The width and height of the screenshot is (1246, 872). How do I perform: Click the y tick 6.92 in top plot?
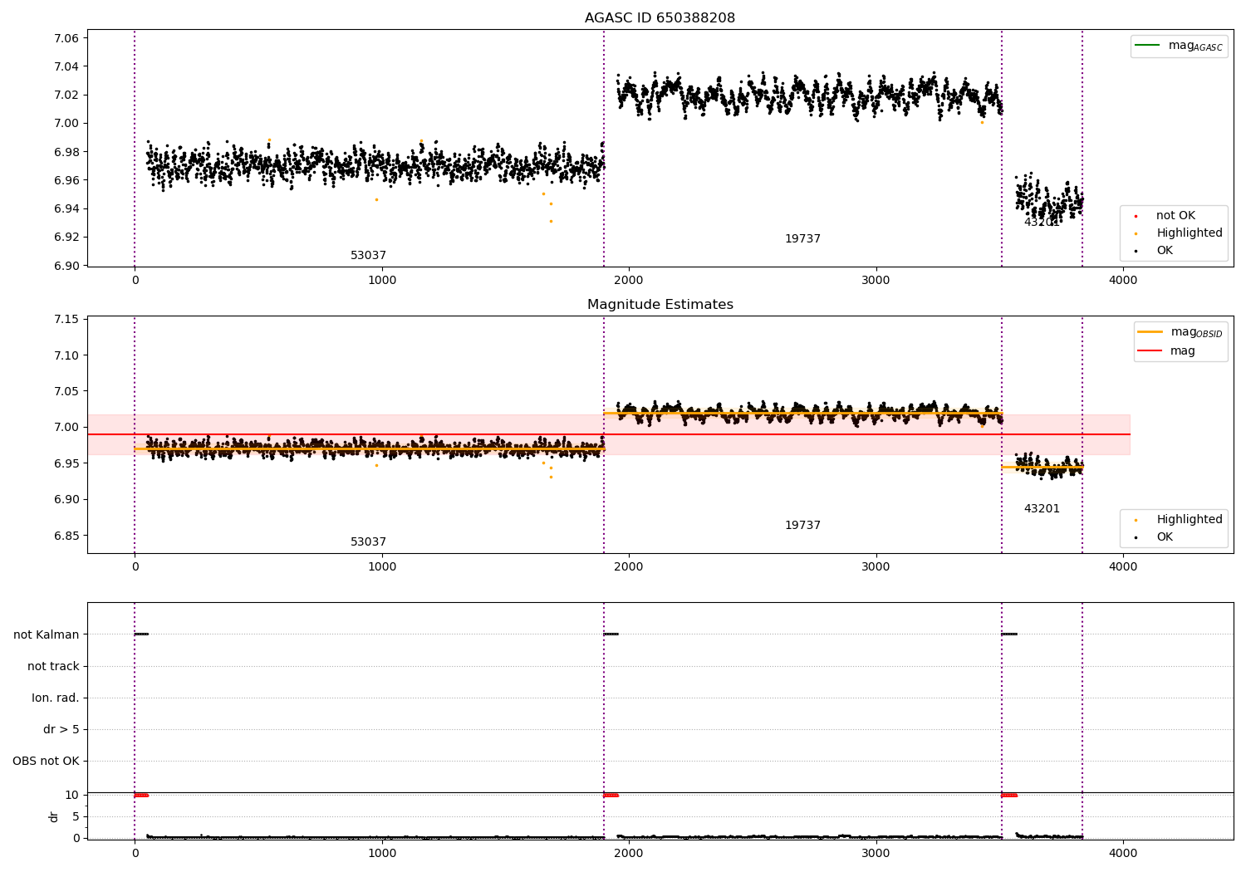pyautogui.click(x=66, y=237)
